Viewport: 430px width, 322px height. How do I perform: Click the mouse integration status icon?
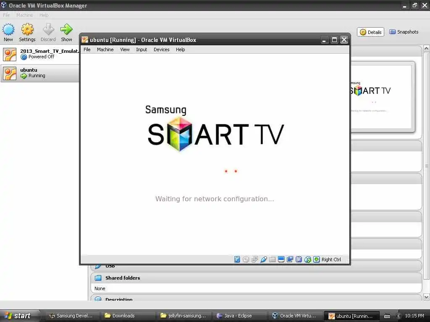click(308, 259)
